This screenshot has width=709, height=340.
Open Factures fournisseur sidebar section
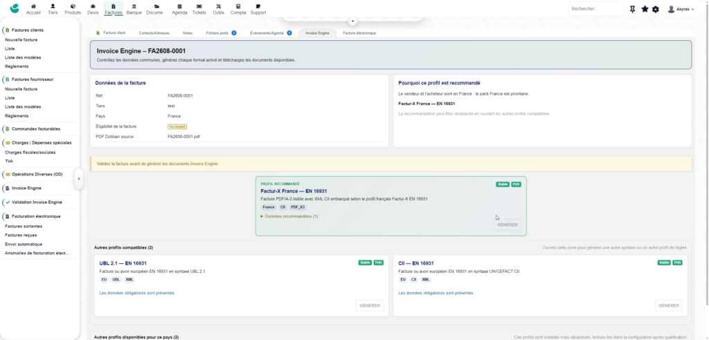pos(33,79)
